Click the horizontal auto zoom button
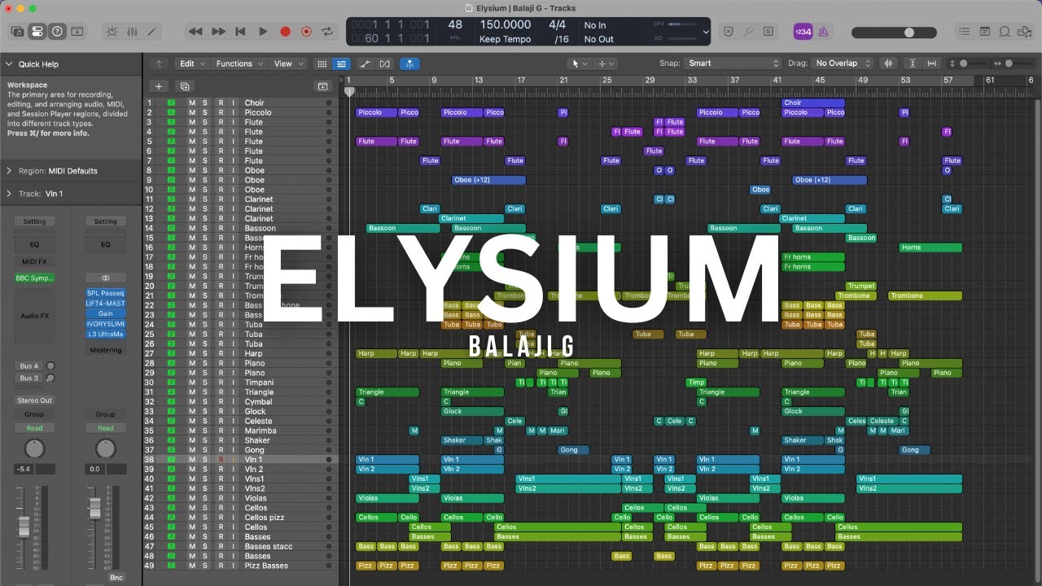Image resolution: width=1042 pixels, height=586 pixels. pos(931,63)
